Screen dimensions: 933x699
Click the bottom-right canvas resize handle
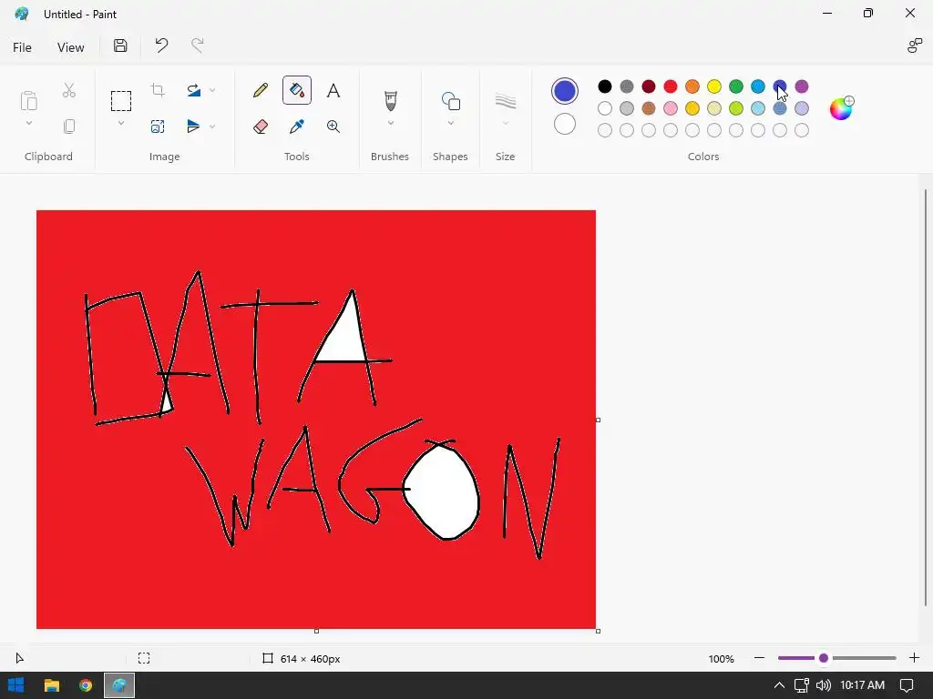pyautogui.click(x=598, y=631)
